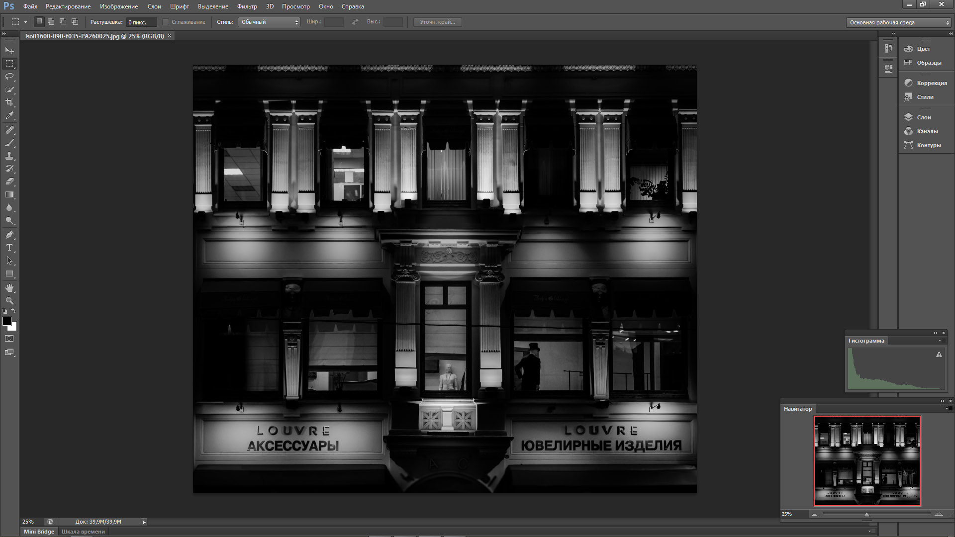
Task: Swap foreground and background colors
Action: coord(14,311)
